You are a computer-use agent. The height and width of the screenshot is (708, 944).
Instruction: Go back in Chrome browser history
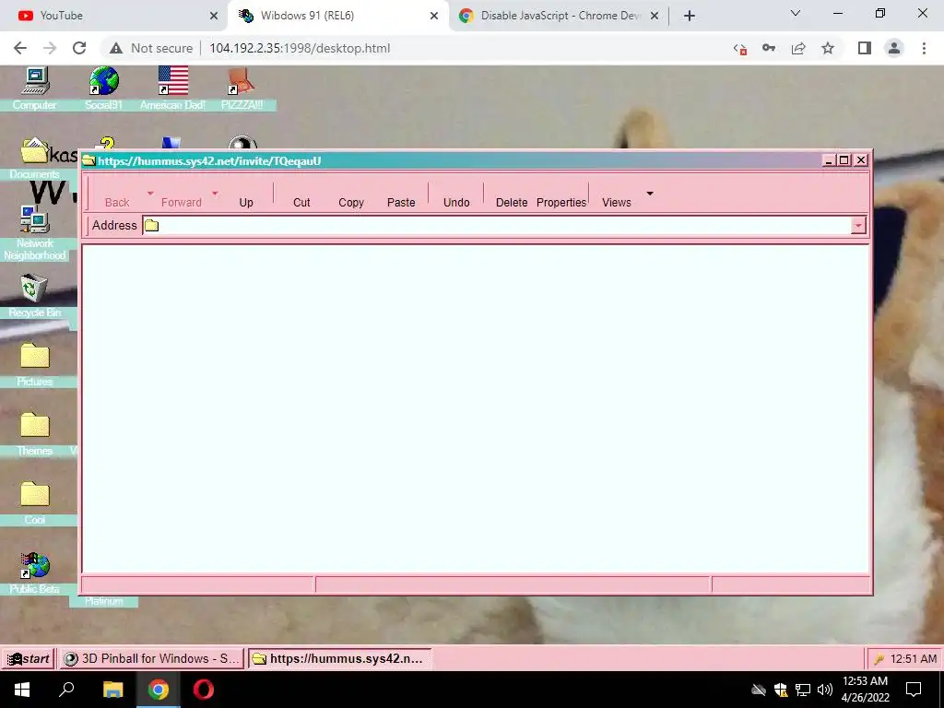pyautogui.click(x=20, y=48)
